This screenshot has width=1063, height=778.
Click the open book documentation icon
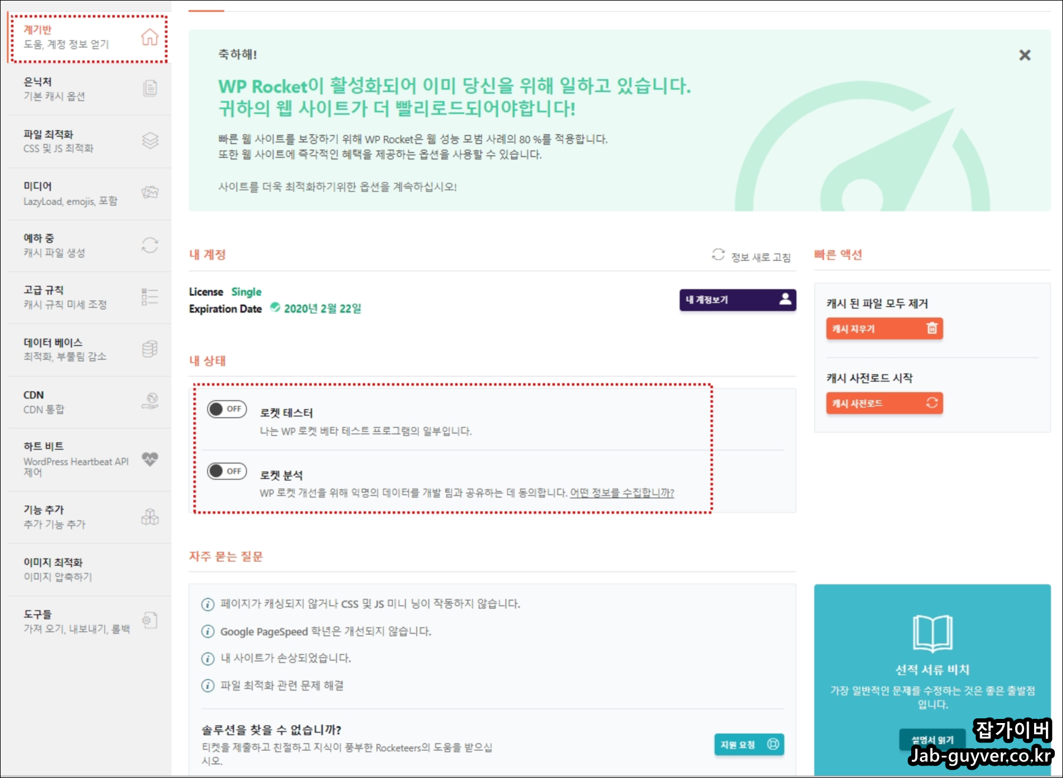tap(932, 633)
